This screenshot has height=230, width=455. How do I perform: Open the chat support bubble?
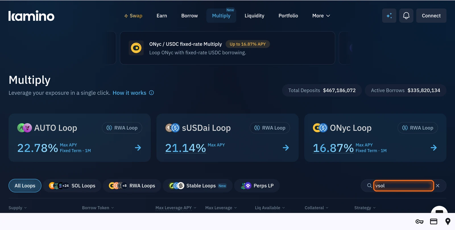(439, 210)
